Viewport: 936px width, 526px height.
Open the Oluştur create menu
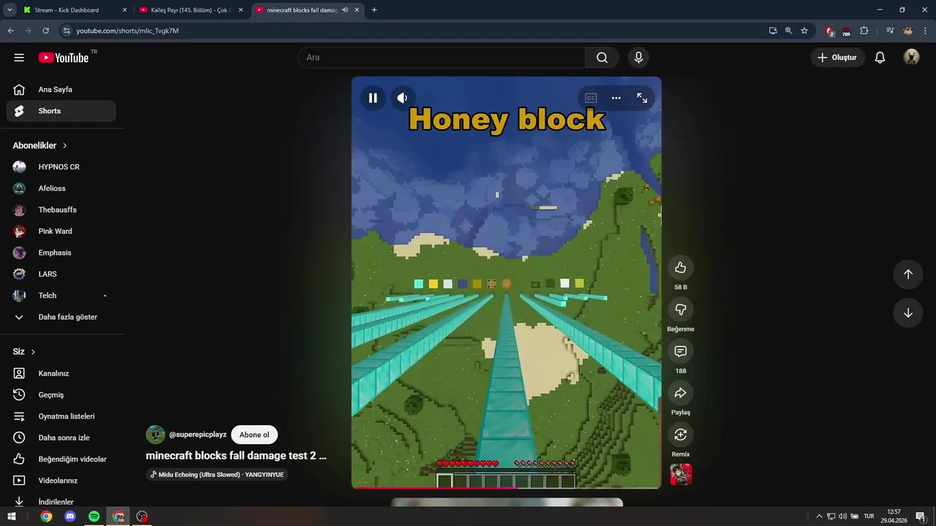pos(838,58)
